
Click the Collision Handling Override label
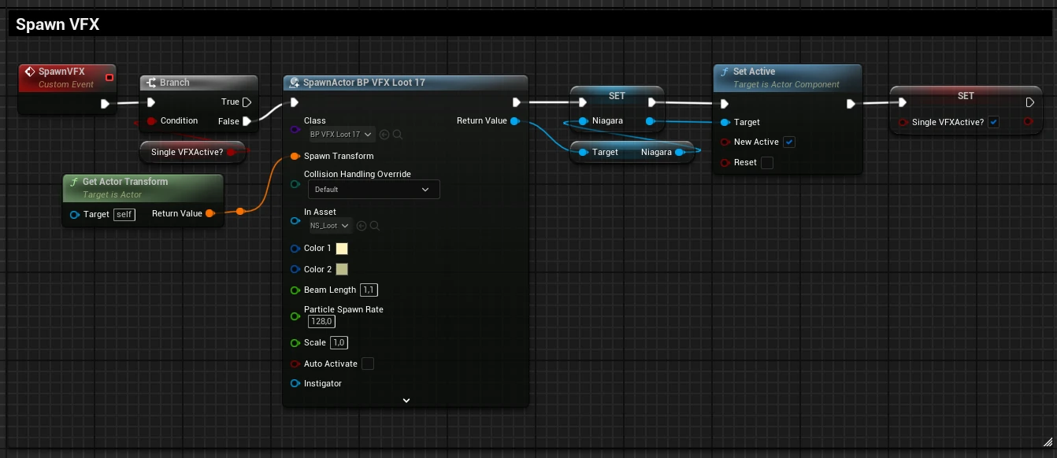(x=358, y=174)
